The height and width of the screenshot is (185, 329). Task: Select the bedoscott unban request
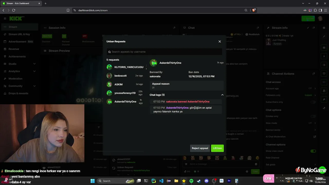(x=125, y=76)
